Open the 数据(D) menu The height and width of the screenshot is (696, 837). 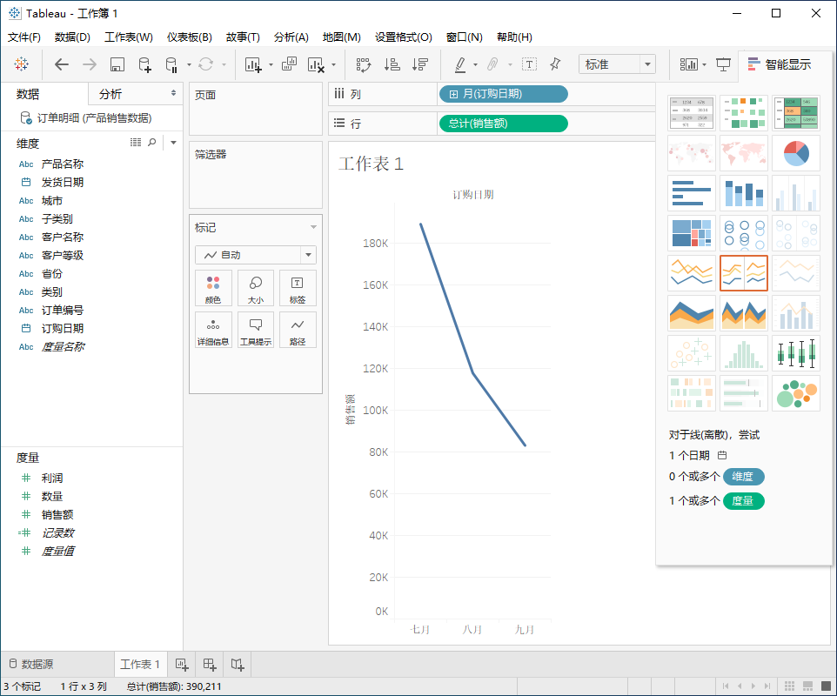pyautogui.click(x=72, y=37)
